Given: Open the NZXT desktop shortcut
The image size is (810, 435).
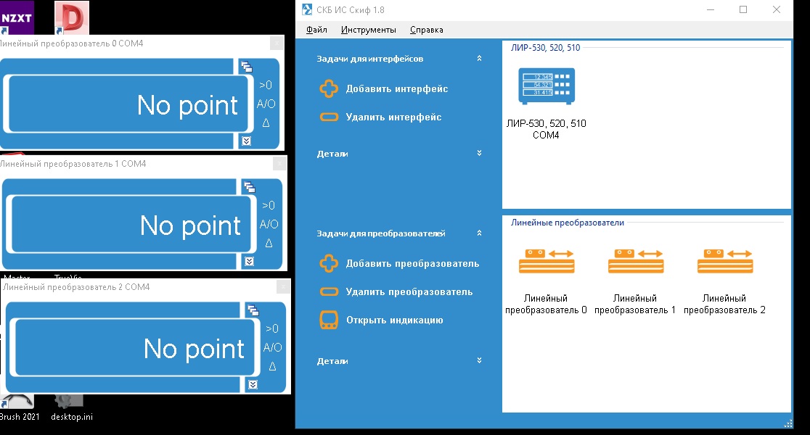Looking at the screenshot, I should pyautogui.click(x=16, y=17).
